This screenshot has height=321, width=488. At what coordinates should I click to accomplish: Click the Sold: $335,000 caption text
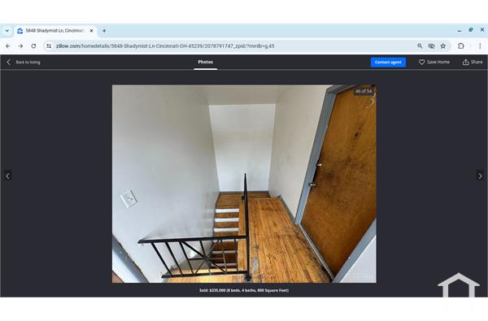(x=244, y=290)
